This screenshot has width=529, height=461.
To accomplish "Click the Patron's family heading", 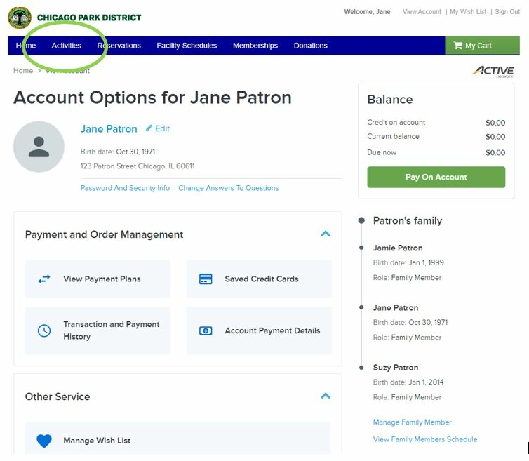I will point(407,221).
